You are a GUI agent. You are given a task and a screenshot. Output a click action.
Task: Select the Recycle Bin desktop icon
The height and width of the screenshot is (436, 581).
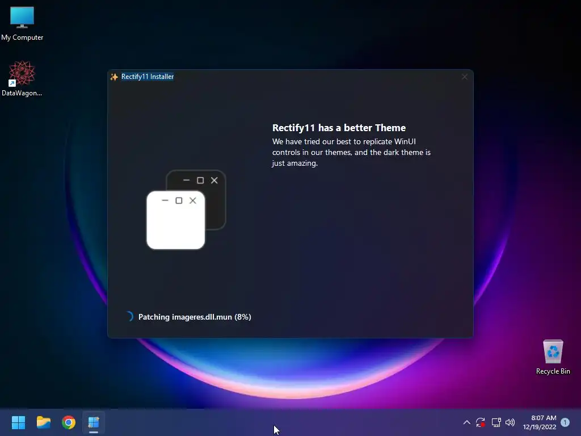[553, 357]
